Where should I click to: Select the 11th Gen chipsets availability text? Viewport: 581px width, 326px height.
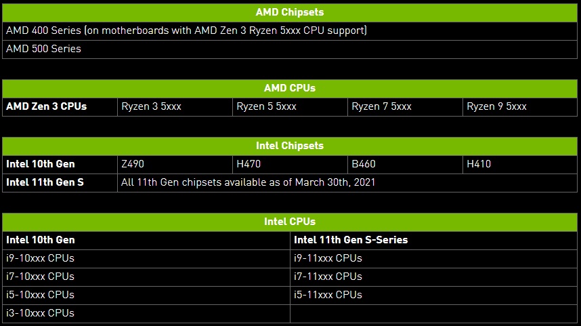click(x=248, y=182)
